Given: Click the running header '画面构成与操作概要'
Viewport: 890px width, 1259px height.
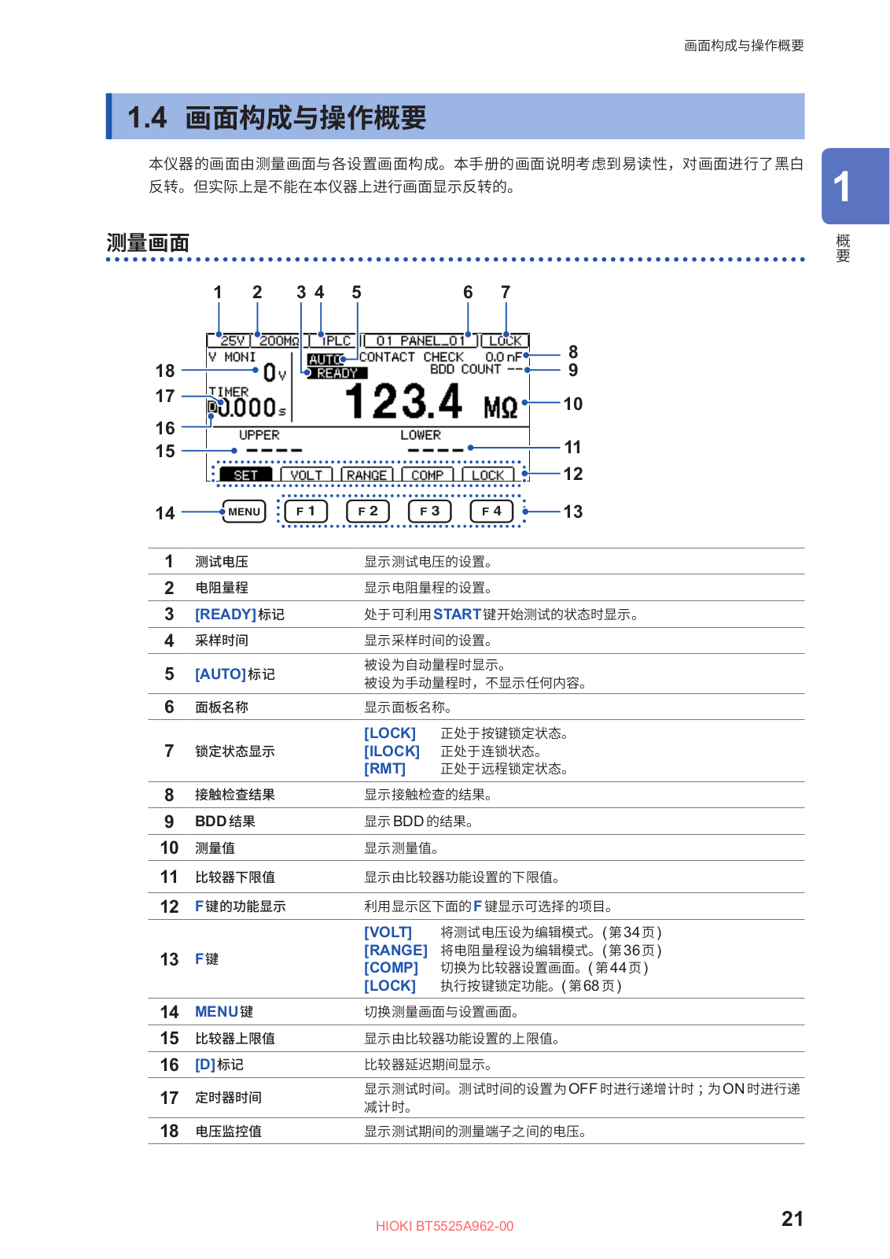Looking at the screenshot, I should (744, 46).
